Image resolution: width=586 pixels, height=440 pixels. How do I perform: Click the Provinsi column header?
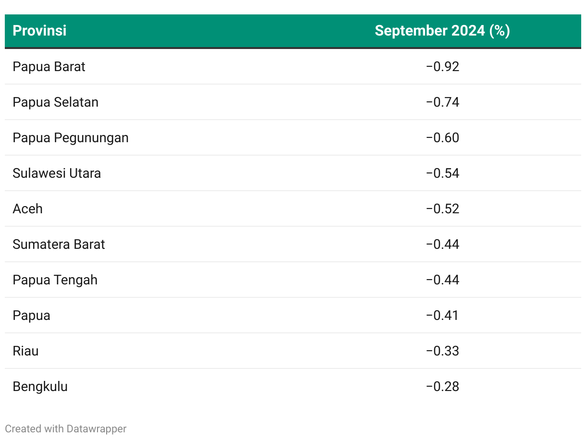[x=39, y=31]
